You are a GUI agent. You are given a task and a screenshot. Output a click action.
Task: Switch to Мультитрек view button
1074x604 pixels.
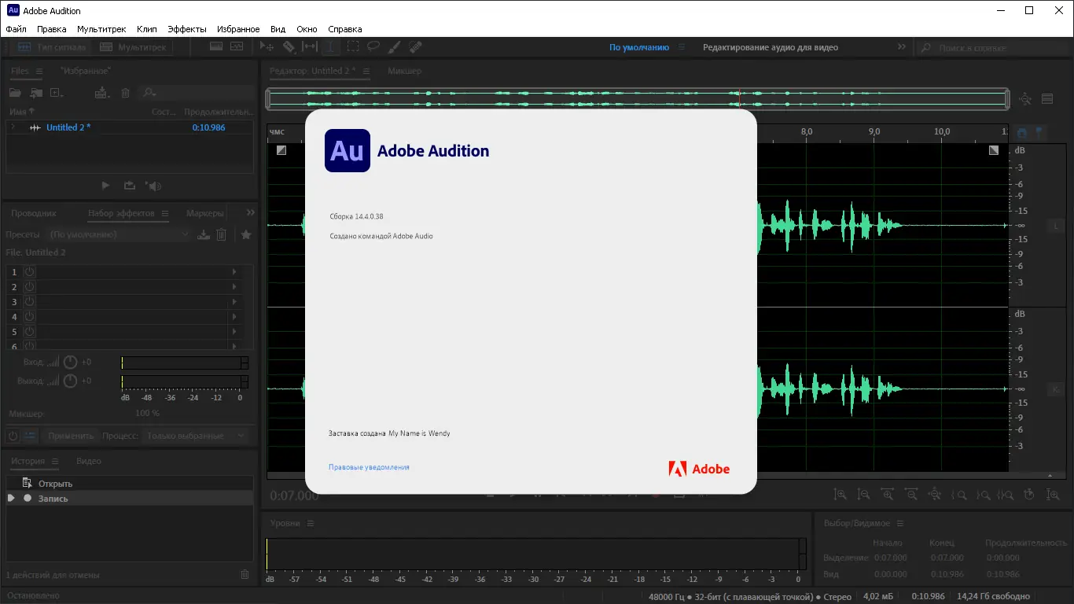click(134, 47)
